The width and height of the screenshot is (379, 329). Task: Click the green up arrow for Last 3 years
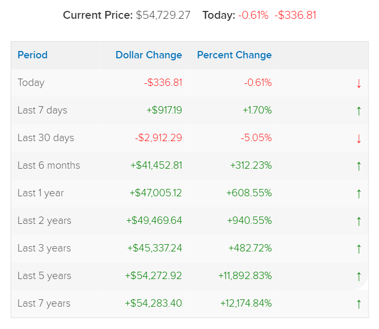point(359,249)
